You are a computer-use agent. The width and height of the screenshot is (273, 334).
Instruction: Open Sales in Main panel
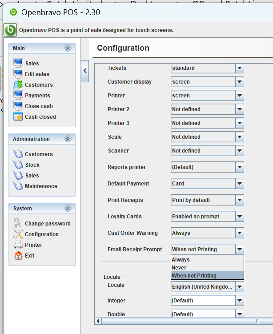tap(32, 64)
